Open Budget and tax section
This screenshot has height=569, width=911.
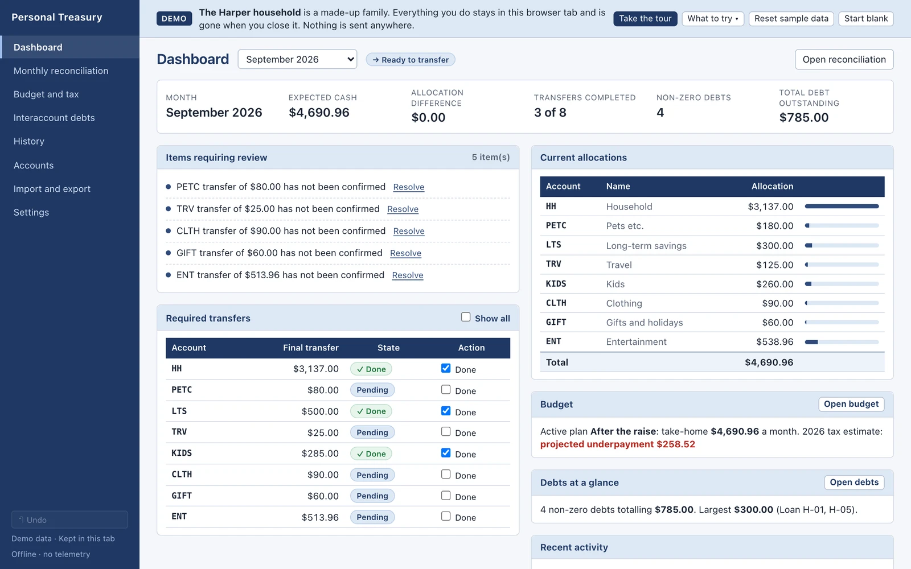tap(69, 94)
